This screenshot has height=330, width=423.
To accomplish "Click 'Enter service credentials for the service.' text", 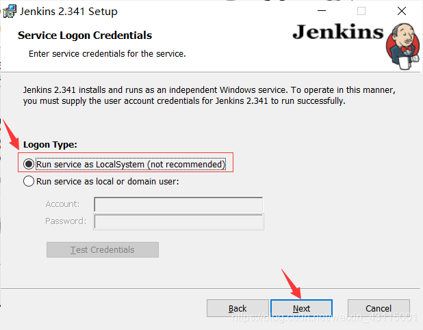I will 107,53.
